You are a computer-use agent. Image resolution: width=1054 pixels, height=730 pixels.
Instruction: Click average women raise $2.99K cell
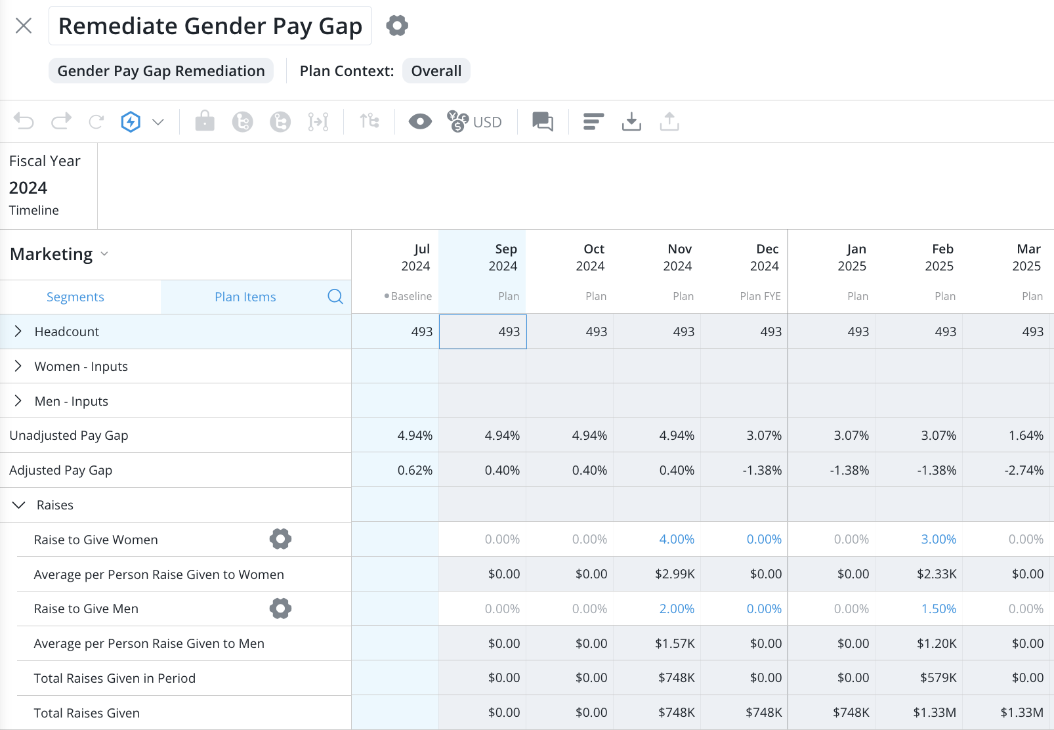657,574
